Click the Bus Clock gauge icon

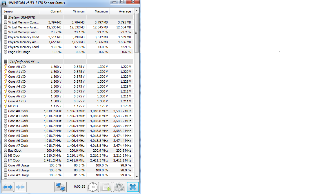pyautogui.click(x=6, y=150)
